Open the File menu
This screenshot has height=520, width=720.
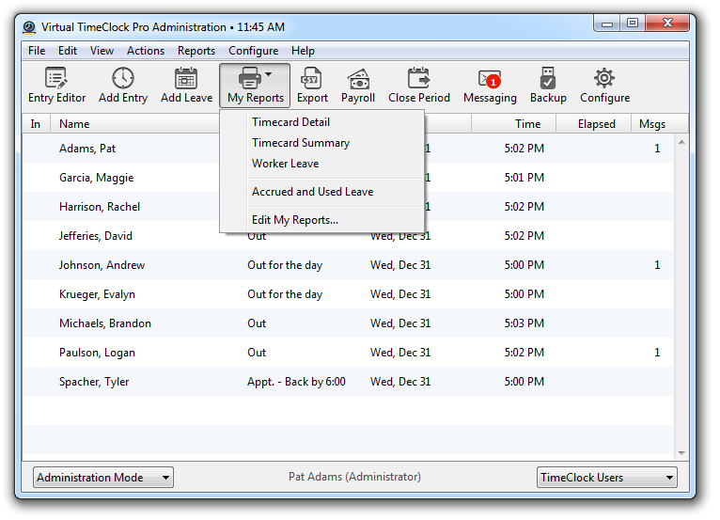click(37, 51)
